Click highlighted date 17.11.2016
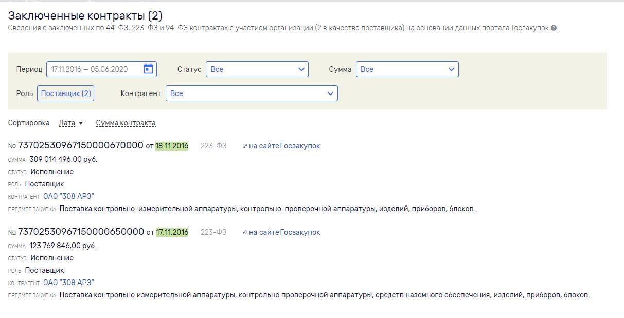The height and width of the screenshot is (318, 624). [x=172, y=232]
